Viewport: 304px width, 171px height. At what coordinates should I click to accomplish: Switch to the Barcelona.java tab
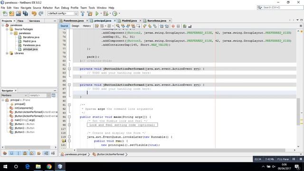click(x=157, y=21)
